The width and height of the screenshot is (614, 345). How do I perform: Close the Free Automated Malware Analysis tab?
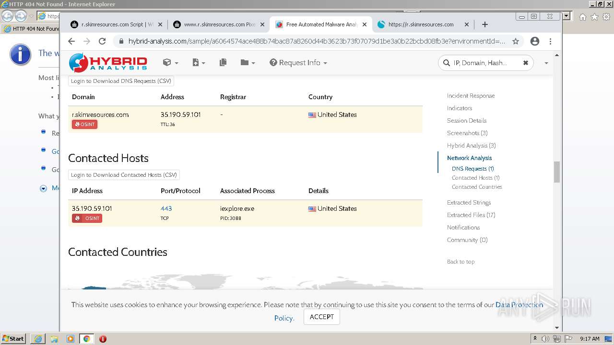(x=365, y=24)
